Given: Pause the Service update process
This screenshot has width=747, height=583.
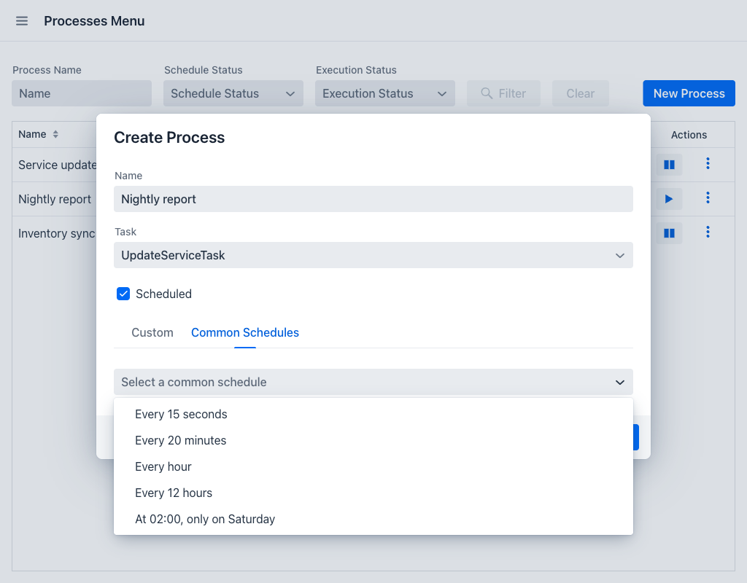Looking at the screenshot, I should [669, 165].
